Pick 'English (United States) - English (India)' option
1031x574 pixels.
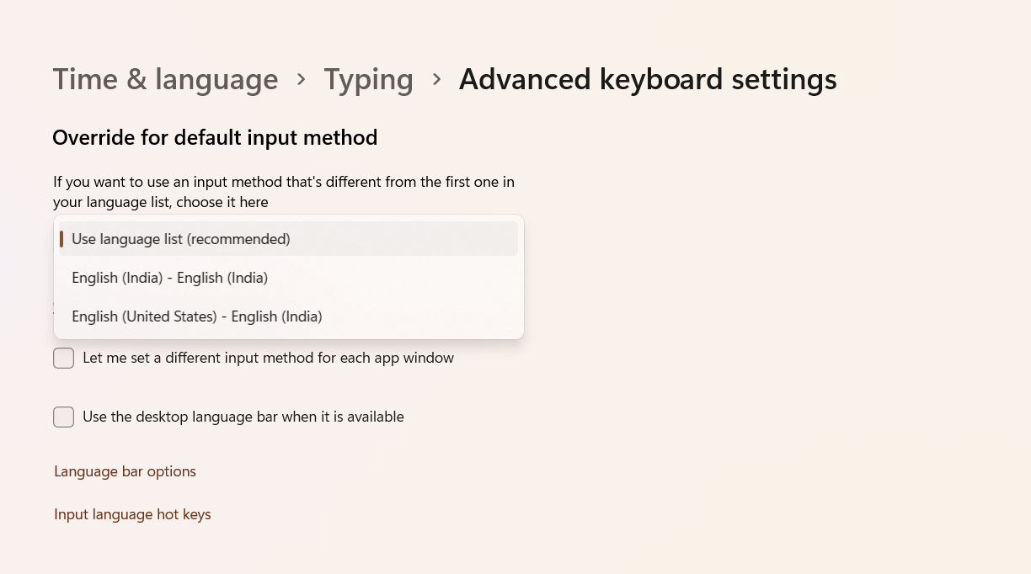click(197, 316)
